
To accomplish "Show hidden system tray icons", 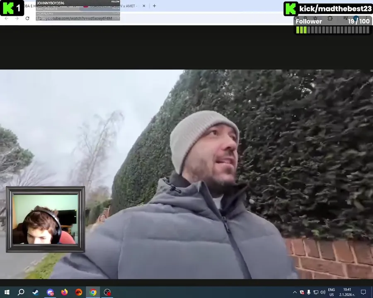I will tap(295, 292).
